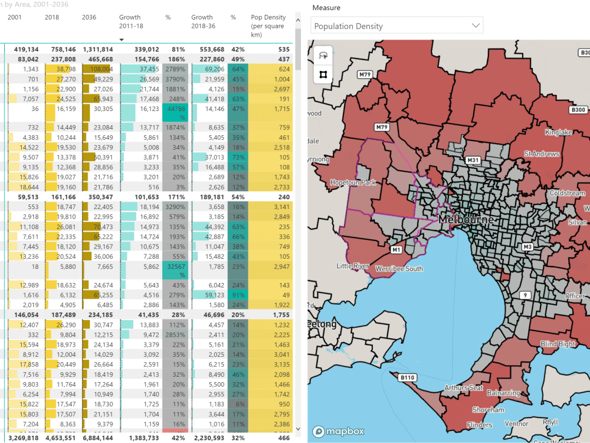Click the St Andrews map label
Image resolution: width=590 pixels, height=443 pixels.
point(542,154)
